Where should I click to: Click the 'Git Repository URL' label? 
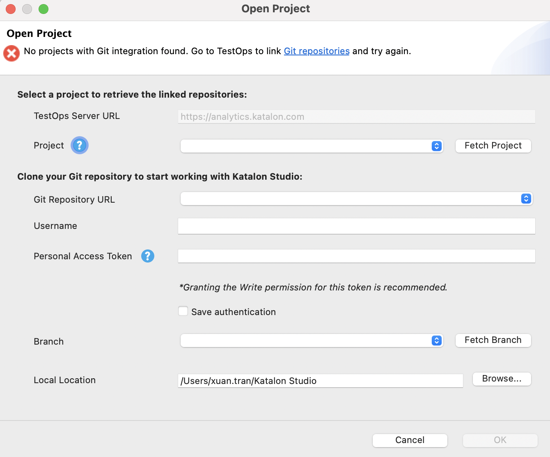(74, 200)
